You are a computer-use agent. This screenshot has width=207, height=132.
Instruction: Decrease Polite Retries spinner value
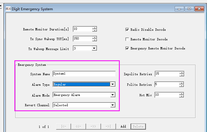pos(182,86)
